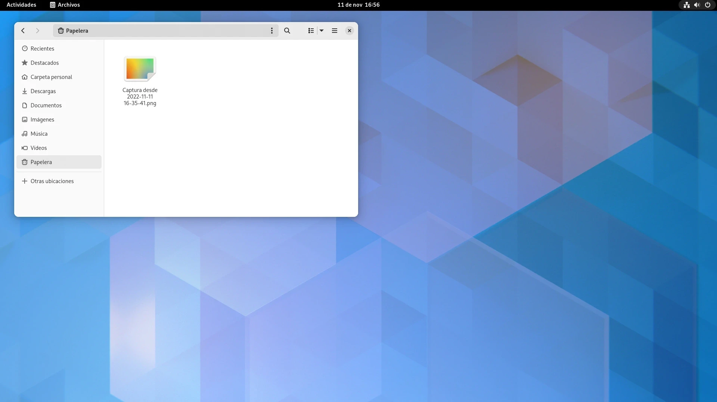Toggle list view layout button

coord(311,31)
